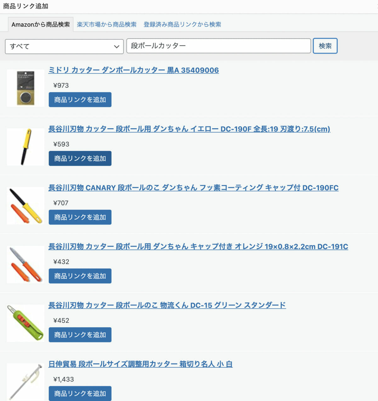Focus the 段ボールカッター search field
Image resolution: width=378 pixels, height=401 pixels.
coord(219,46)
